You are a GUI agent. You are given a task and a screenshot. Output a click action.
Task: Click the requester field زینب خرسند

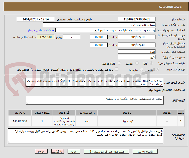pyautogui.click(x=105, y=30)
